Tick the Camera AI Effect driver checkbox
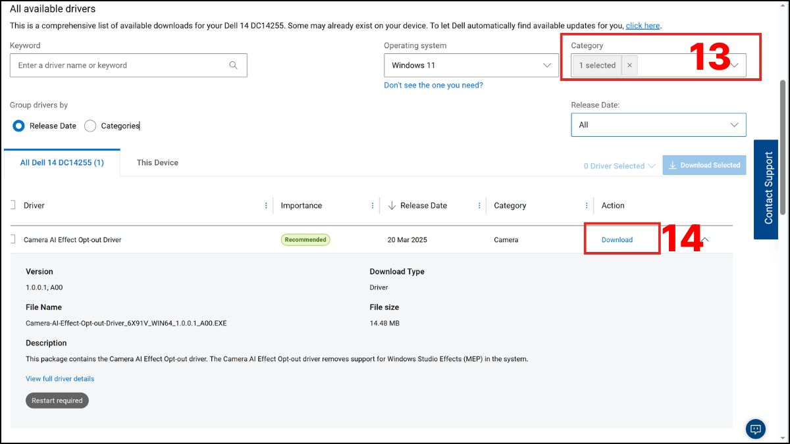The width and height of the screenshot is (790, 444). click(13, 239)
